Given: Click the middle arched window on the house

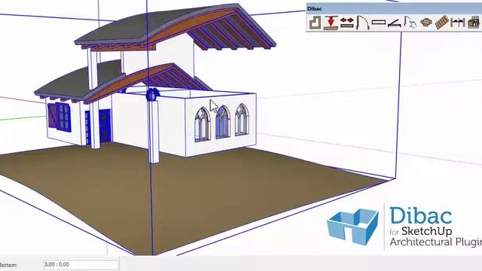Looking at the screenshot, I should point(223,122).
